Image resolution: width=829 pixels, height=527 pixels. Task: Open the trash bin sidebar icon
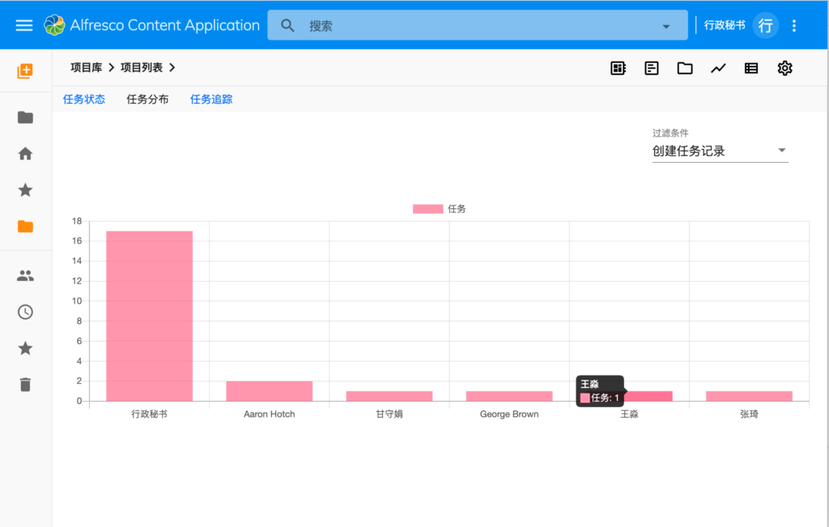pyautogui.click(x=25, y=385)
